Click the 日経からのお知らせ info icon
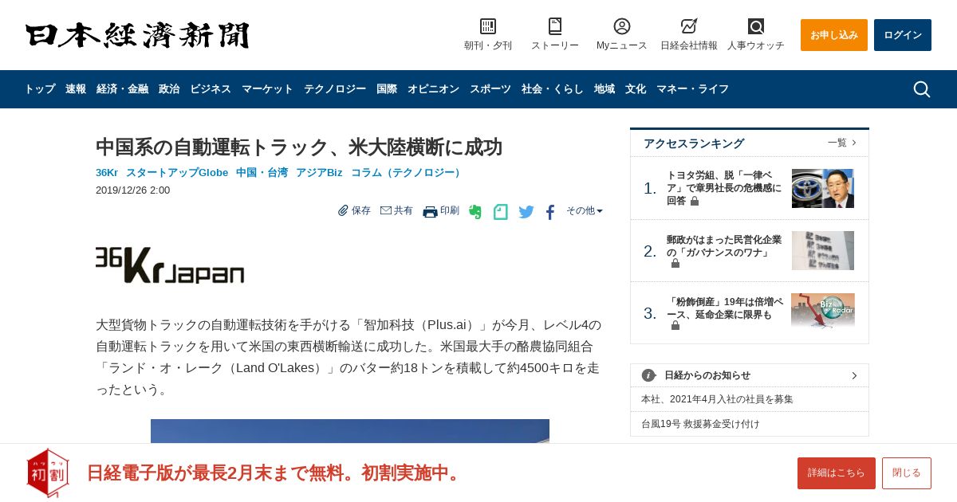 (x=648, y=375)
